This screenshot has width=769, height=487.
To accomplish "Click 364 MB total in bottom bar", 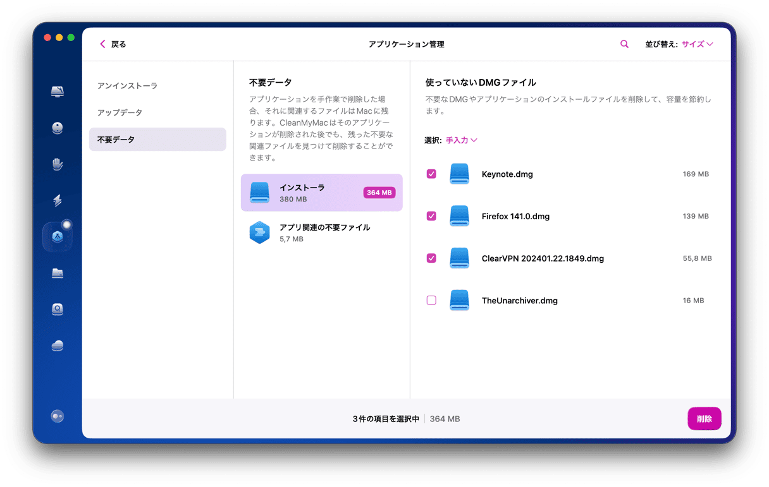I will (x=445, y=419).
